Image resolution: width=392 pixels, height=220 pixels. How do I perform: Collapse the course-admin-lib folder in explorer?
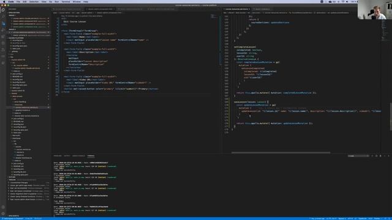(18, 60)
